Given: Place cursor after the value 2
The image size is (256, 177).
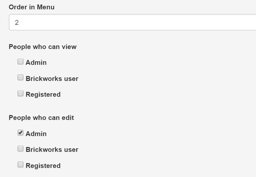Looking at the screenshot, I should (x=19, y=23).
